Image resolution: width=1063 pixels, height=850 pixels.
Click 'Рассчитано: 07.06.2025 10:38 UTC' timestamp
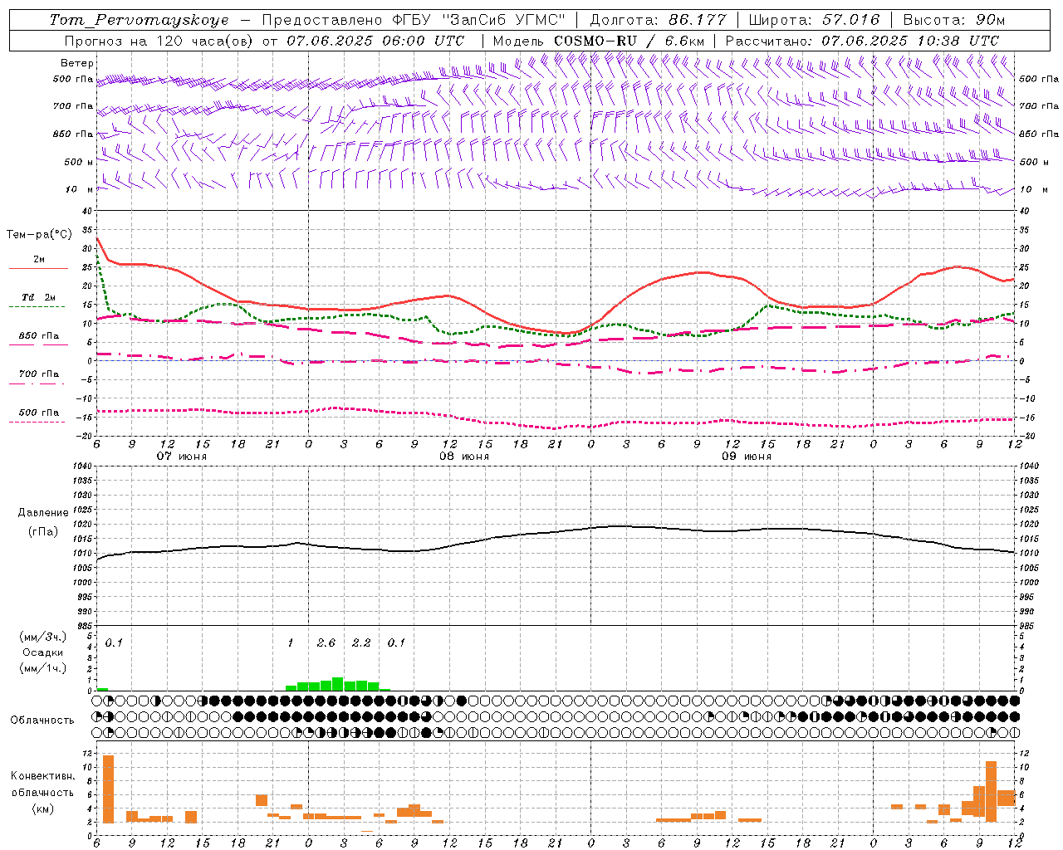click(x=862, y=41)
